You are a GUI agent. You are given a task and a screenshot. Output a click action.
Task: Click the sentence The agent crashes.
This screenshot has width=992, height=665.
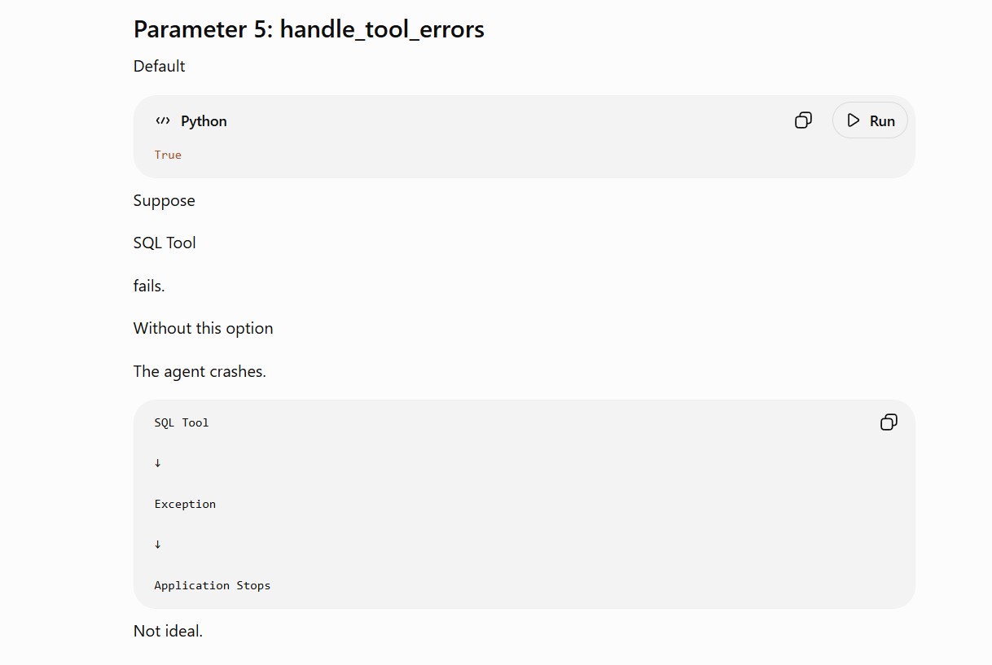point(200,371)
